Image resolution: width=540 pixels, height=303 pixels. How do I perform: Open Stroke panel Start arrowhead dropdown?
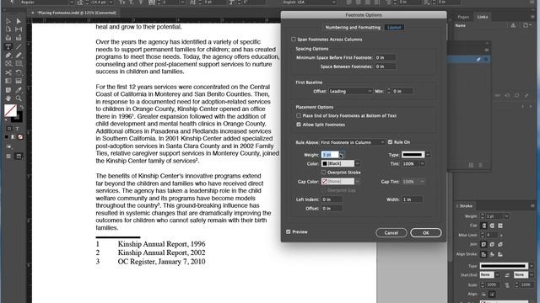point(497,275)
